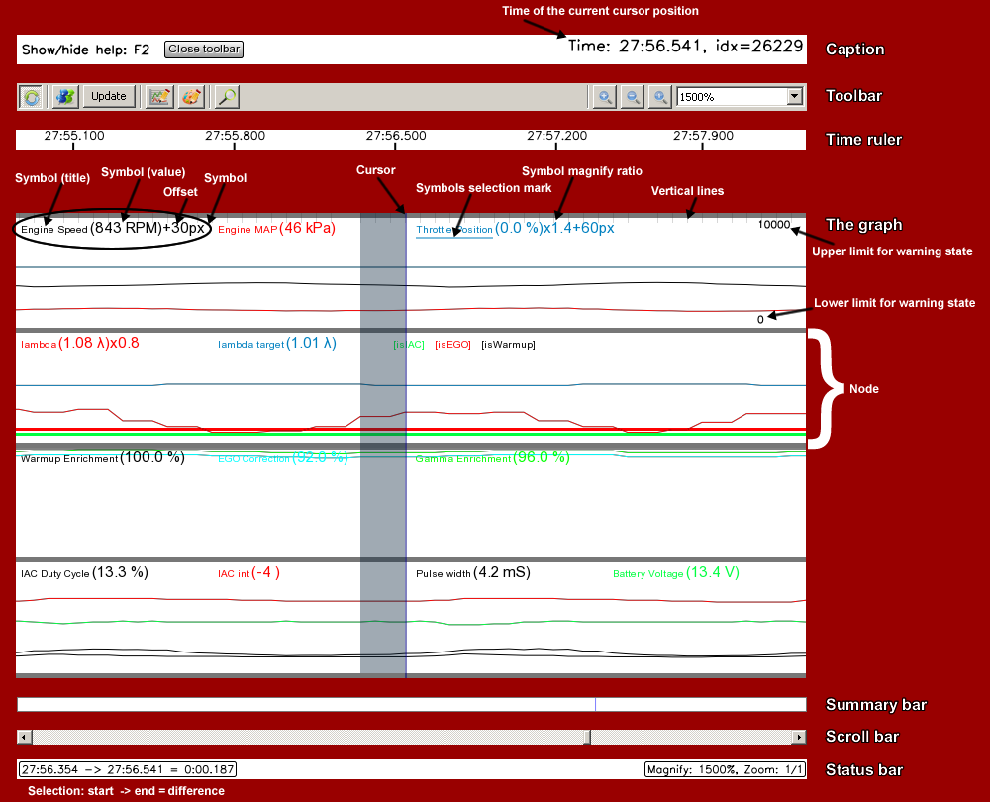Click the summary bar position indicator
Viewport: 990px width, 802px height.
pos(595,704)
